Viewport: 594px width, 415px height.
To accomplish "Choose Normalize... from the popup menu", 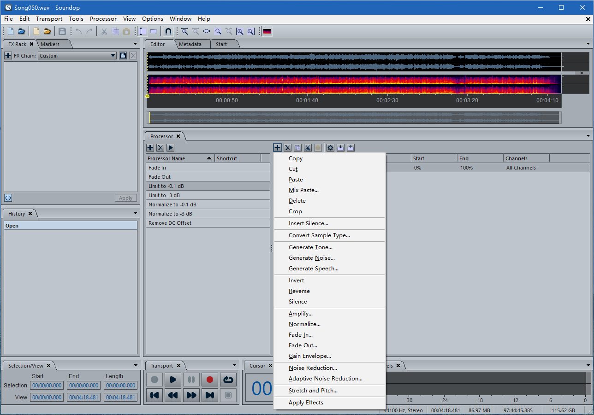I will (x=304, y=324).
